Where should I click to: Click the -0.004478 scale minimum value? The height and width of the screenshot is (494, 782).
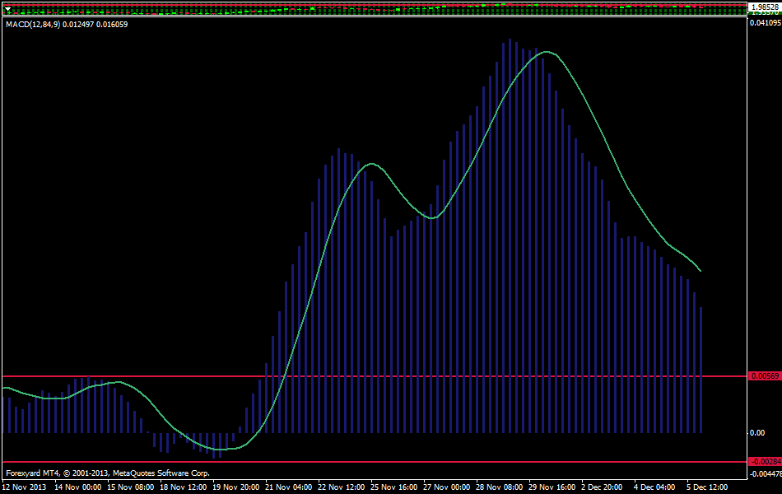[764, 473]
